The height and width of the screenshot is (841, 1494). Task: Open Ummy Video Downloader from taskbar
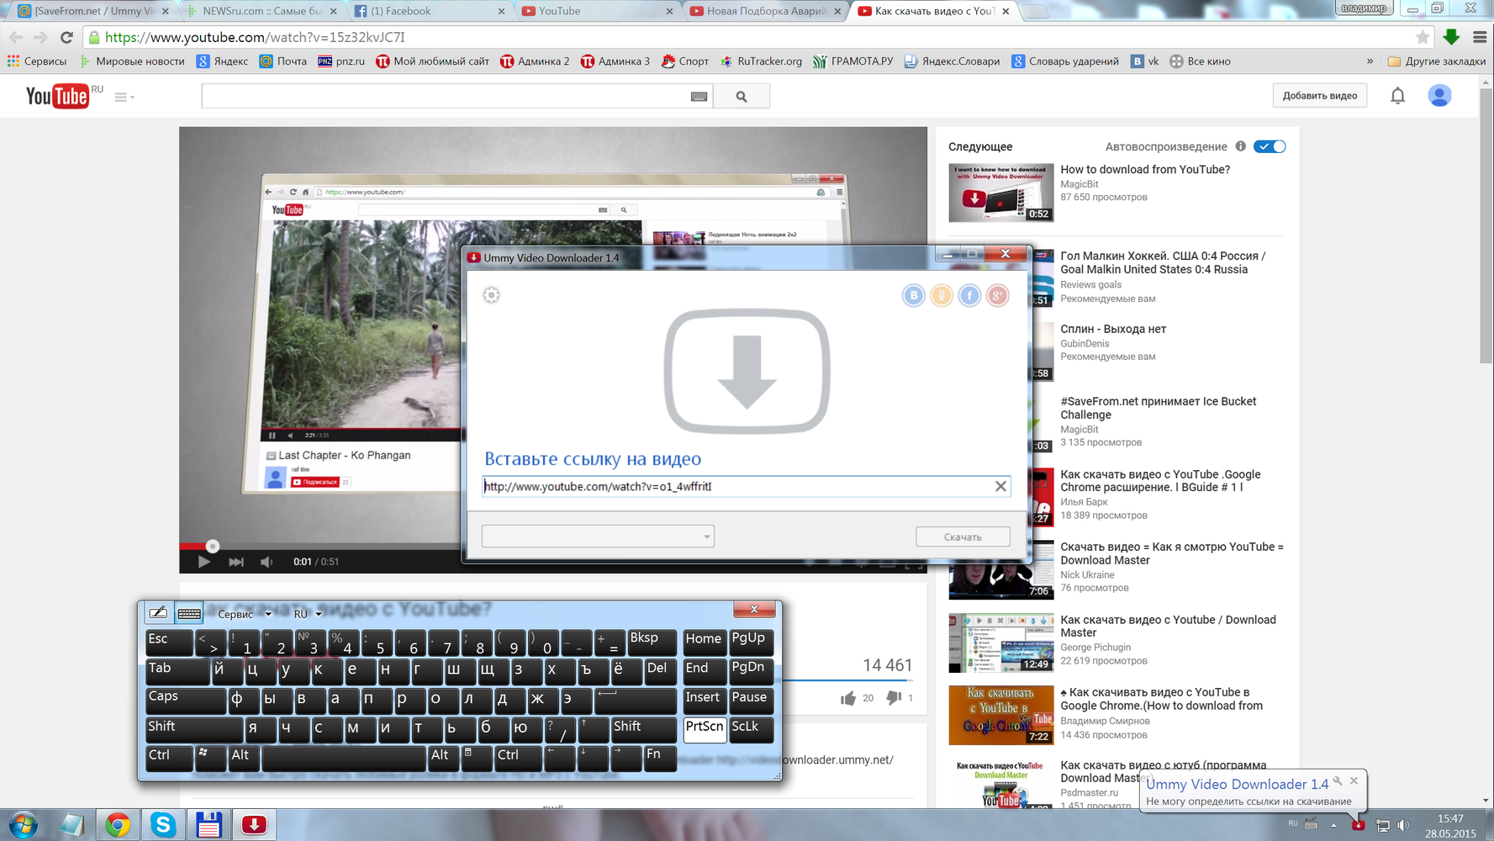tap(254, 825)
